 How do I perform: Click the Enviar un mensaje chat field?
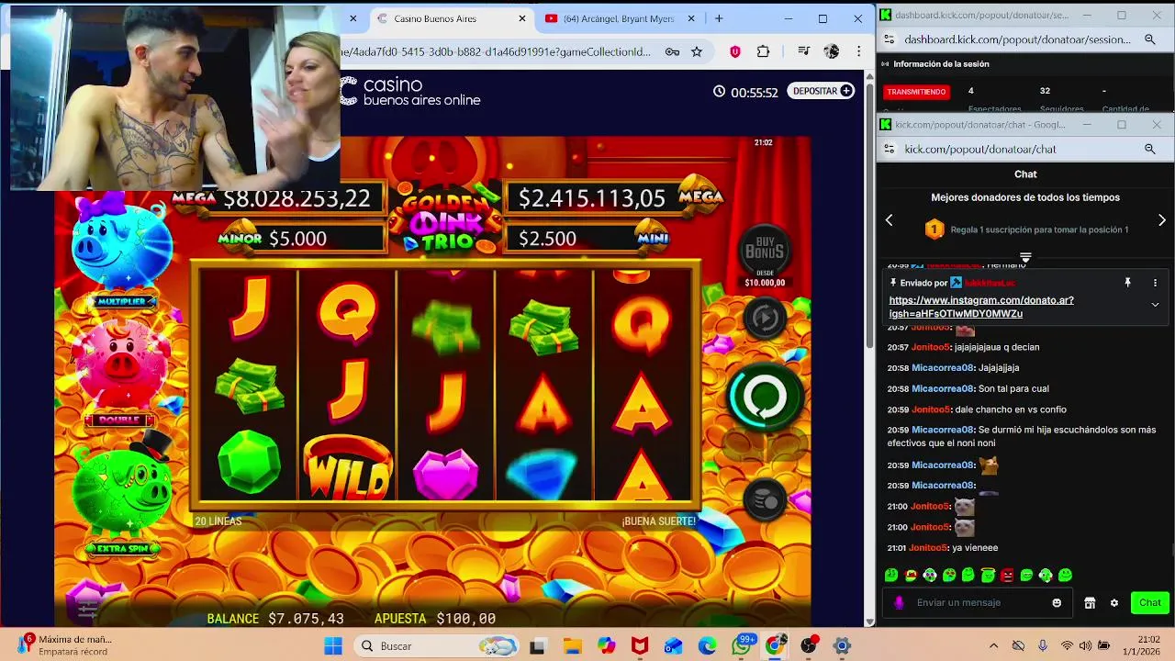pyautogui.click(x=977, y=602)
